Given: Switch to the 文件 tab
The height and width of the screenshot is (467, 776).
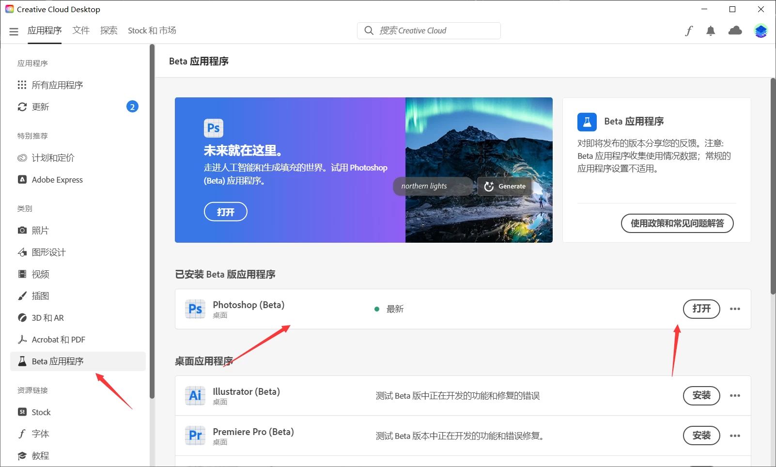Looking at the screenshot, I should [81, 31].
